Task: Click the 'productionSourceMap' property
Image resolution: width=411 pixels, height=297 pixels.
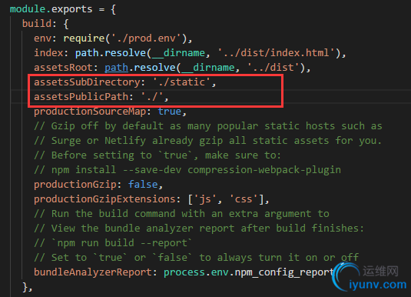Action: (x=90, y=112)
